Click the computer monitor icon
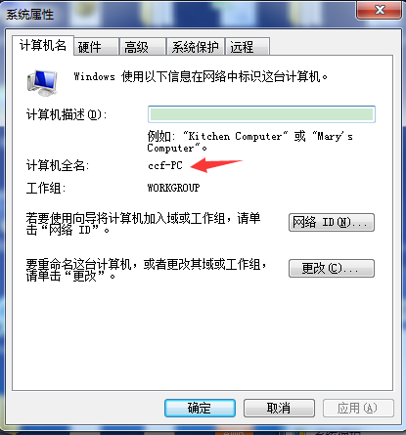Image resolution: width=406 pixels, height=435 pixels. click(x=42, y=83)
